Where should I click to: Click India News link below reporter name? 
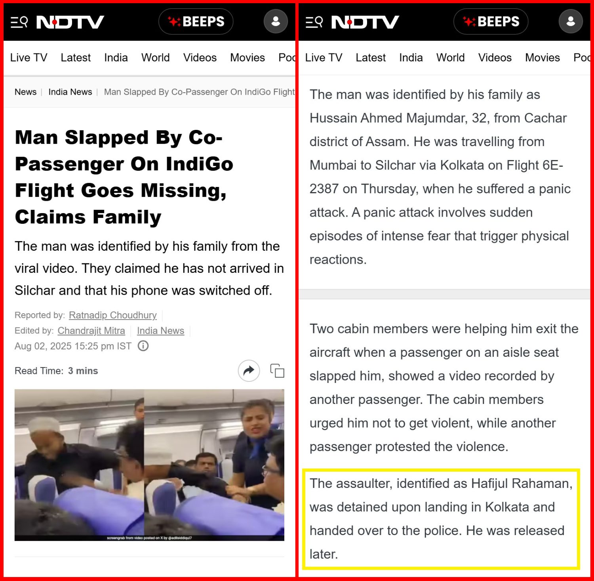(x=160, y=330)
